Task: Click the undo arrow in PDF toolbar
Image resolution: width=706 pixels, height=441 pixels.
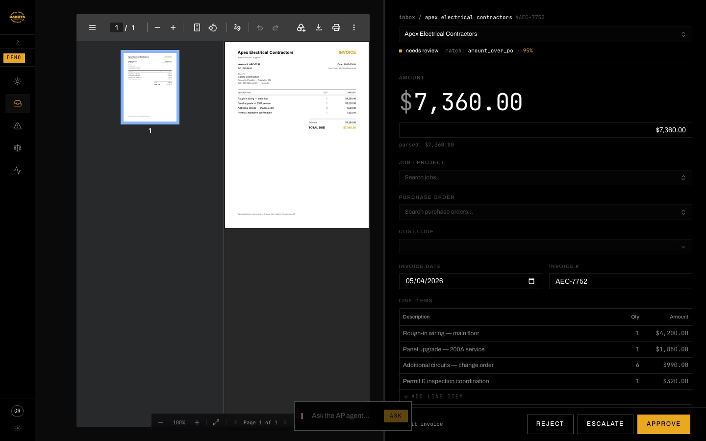Action: (260, 27)
